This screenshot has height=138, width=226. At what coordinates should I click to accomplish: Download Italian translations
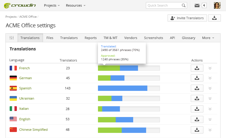coord(197,109)
